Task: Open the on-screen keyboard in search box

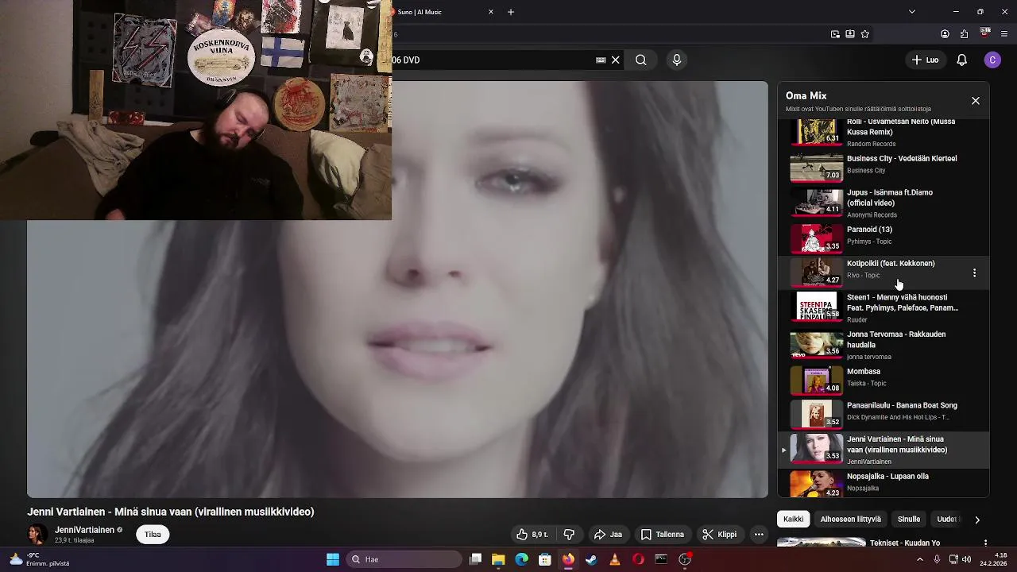Action: coord(601,60)
